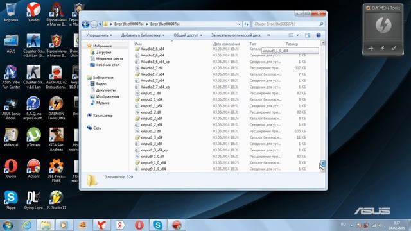Image resolution: width=411 pixels, height=231 pixels.
Task: Click the Explorer forward arrow button
Action: coord(94,24)
